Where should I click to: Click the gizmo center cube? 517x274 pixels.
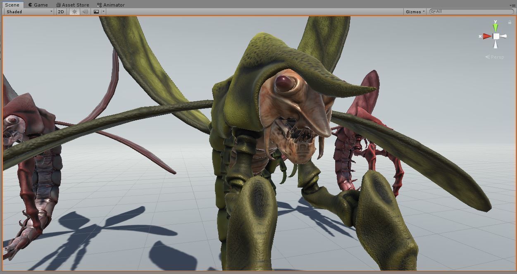click(496, 36)
